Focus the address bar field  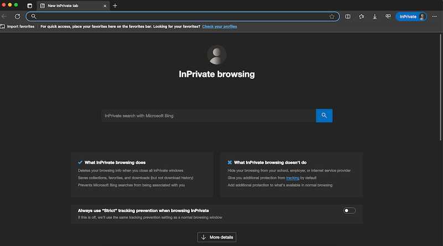(x=183, y=17)
